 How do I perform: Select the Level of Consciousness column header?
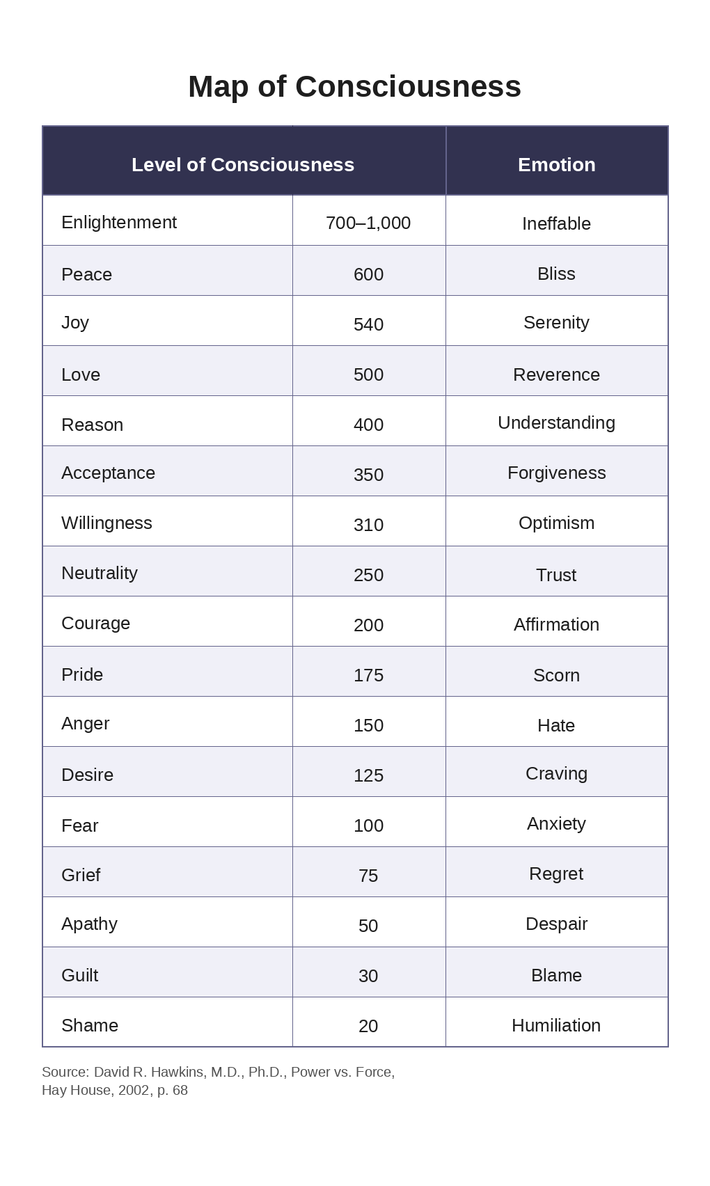click(243, 165)
